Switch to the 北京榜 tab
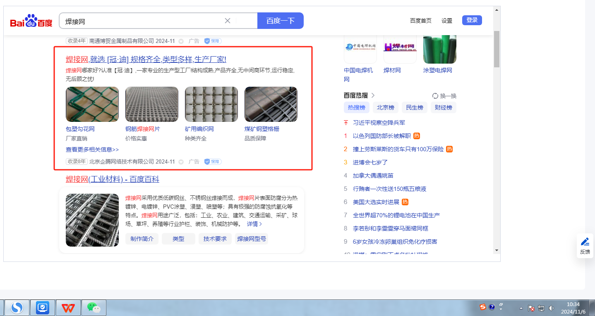This screenshot has width=595, height=316. click(x=386, y=108)
